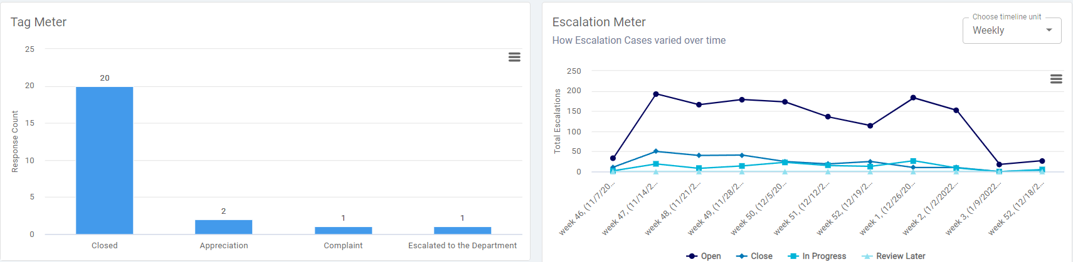Toggle Review Later series in legend
The image size is (1073, 262).
[x=894, y=256]
